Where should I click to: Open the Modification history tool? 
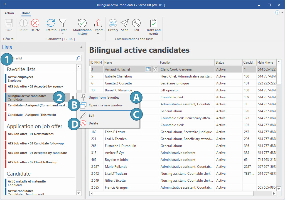tap(82, 23)
